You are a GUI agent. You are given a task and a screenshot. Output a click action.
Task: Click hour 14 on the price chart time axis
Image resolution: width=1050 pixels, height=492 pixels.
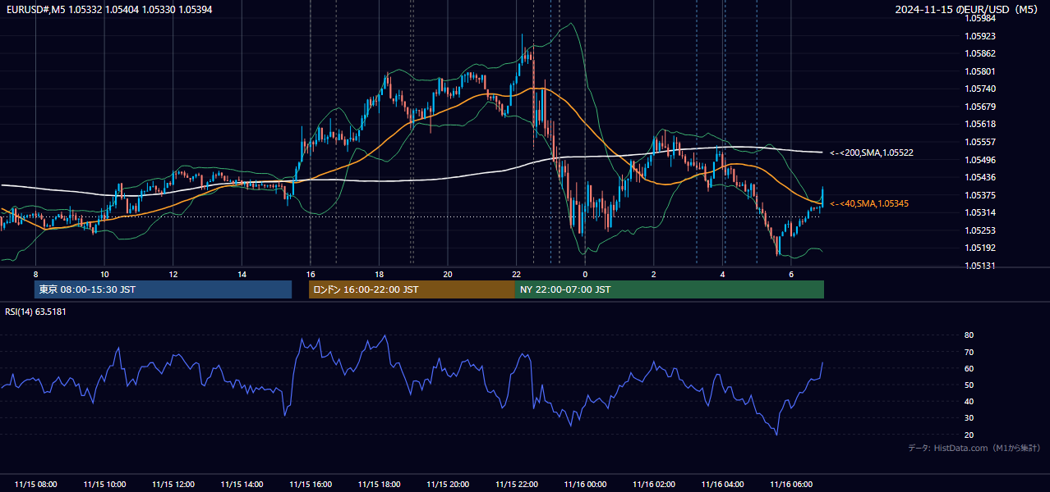click(242, 274)
